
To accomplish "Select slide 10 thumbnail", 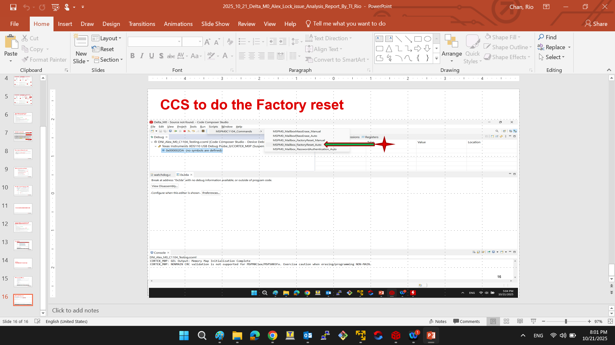I will click(x=23, y=190).
